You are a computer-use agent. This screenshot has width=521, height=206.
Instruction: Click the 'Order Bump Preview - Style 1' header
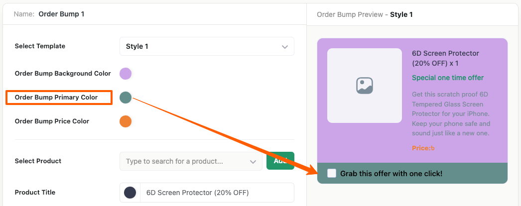click(365, 14)
